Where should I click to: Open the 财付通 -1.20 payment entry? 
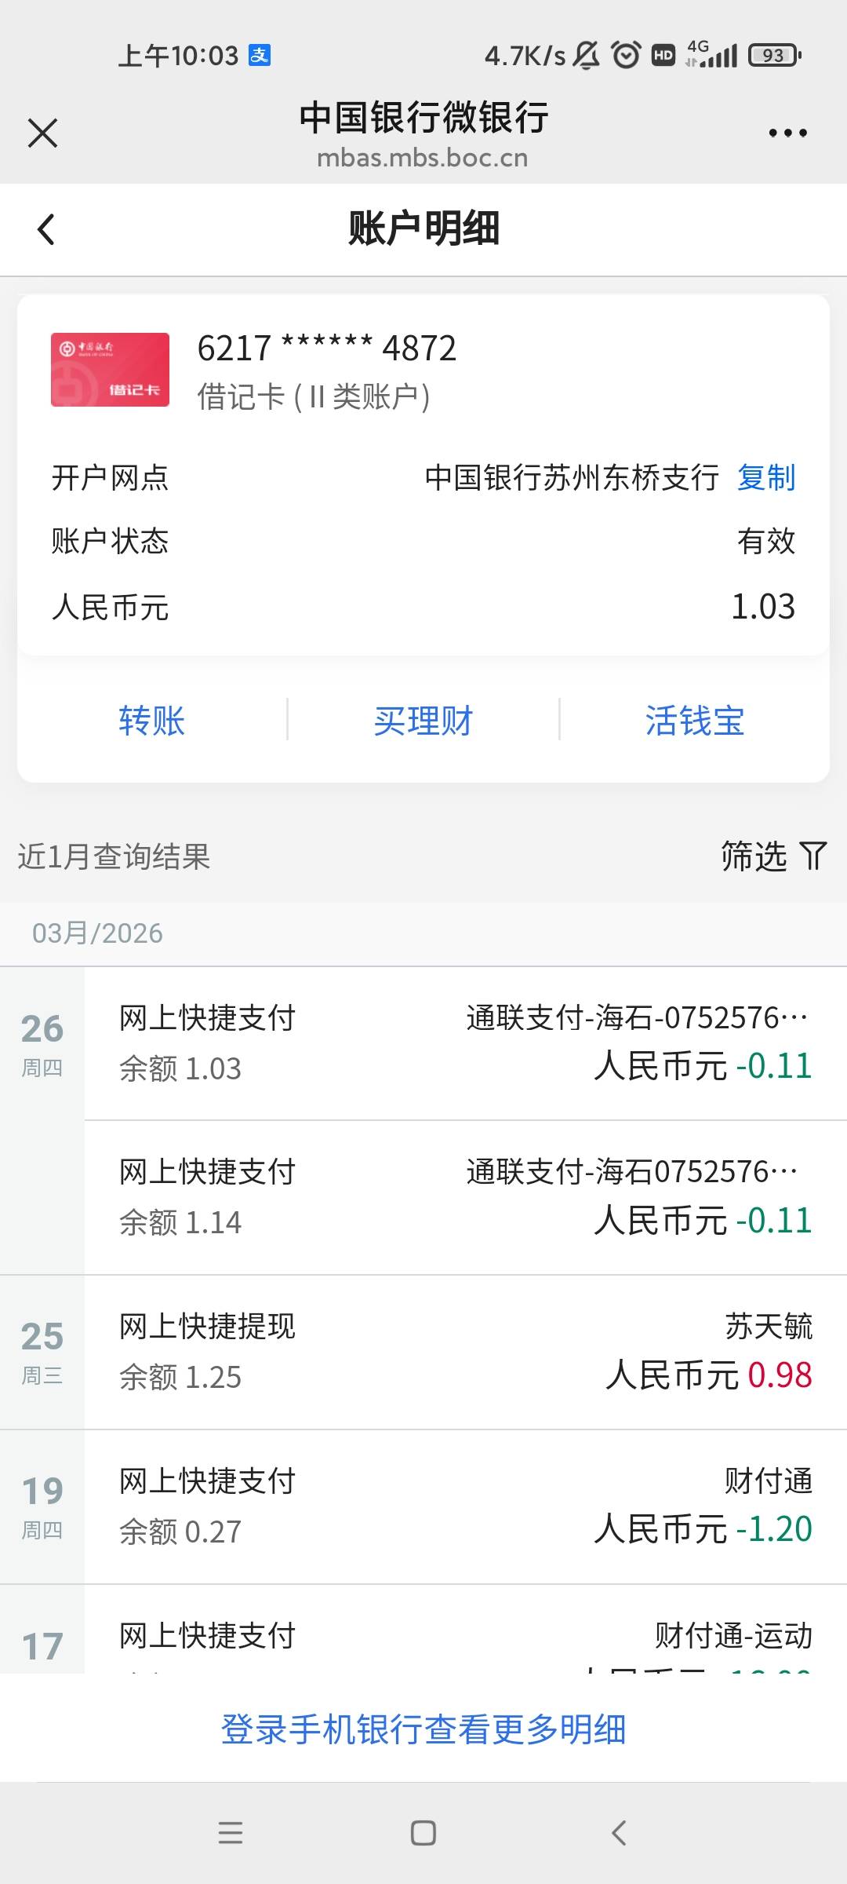(x=465, y=1506)
